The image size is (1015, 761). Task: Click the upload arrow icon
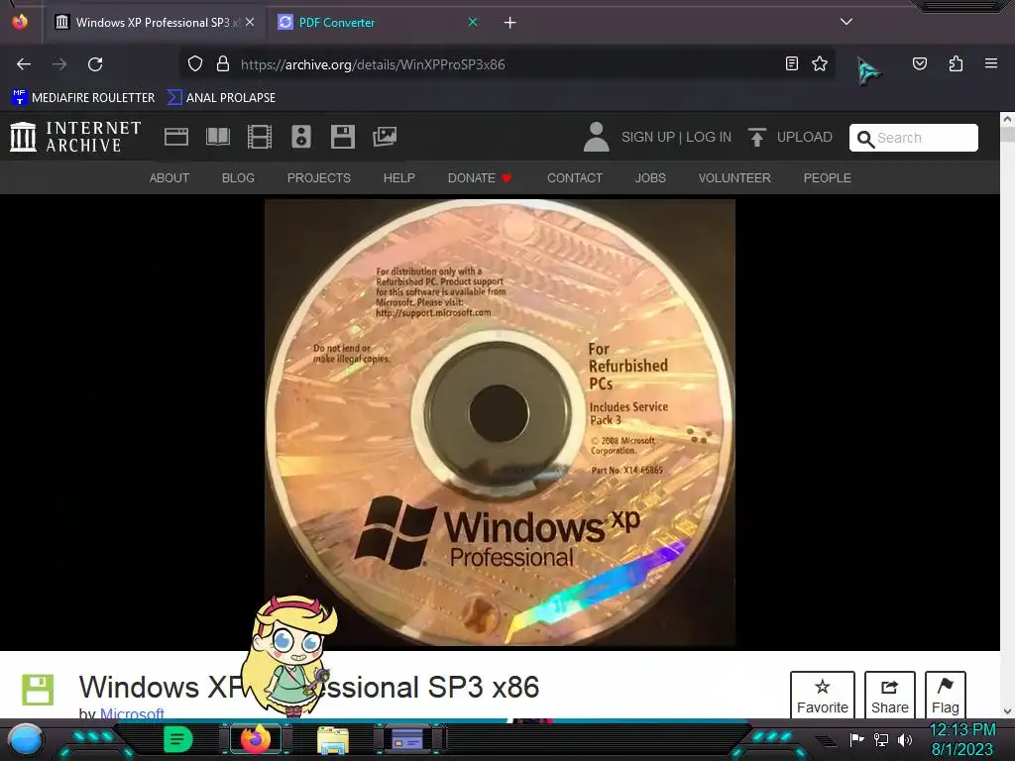(756, 137)
